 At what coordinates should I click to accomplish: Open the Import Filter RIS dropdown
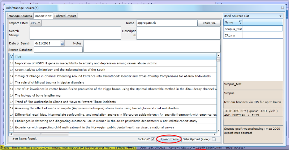coord(35,23)
